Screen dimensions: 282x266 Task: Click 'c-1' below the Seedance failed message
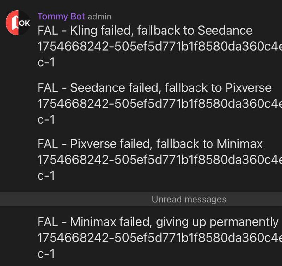pyautogui.click(x=46, y=119)
